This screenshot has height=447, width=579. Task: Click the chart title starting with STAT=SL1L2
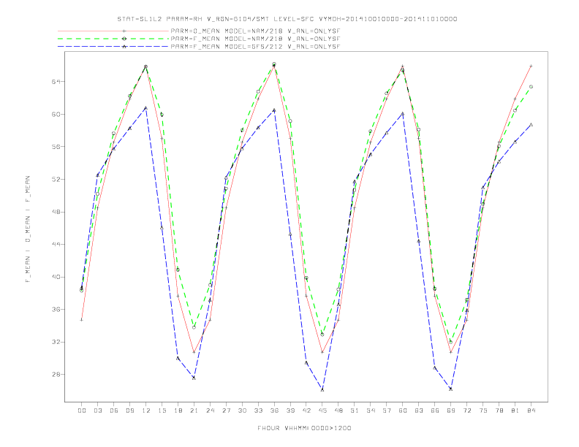tap(287, 19)
